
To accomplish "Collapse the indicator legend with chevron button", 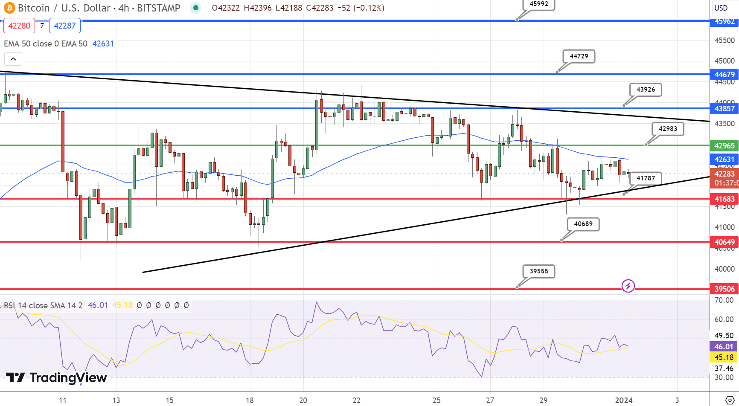I will coord(13,59).
